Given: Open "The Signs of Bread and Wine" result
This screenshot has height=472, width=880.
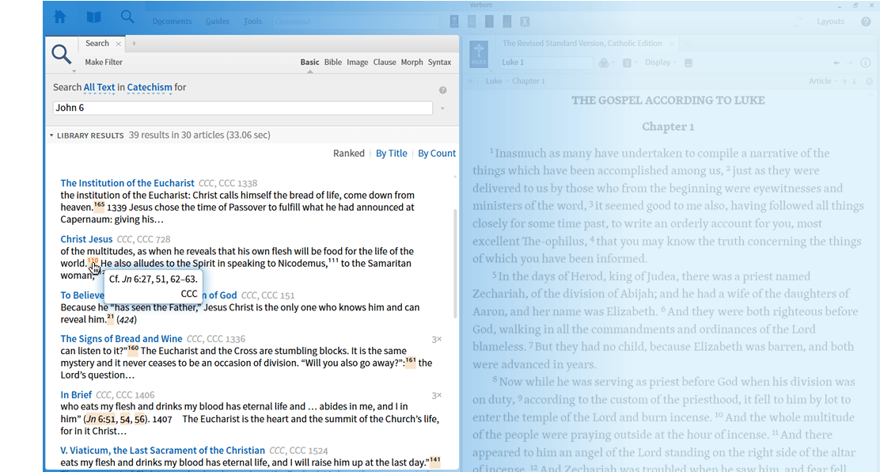Looking at the screenshot, I should pos(121,339).
